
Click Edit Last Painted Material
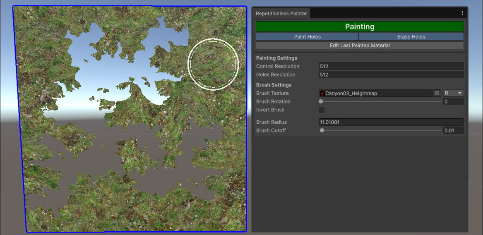click(360, 45)
